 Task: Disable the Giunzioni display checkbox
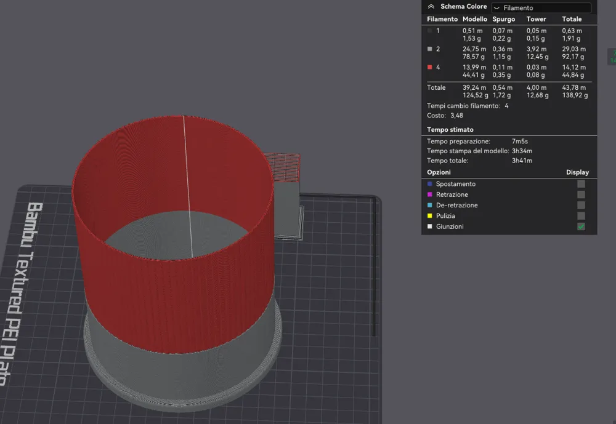point(580,226)
